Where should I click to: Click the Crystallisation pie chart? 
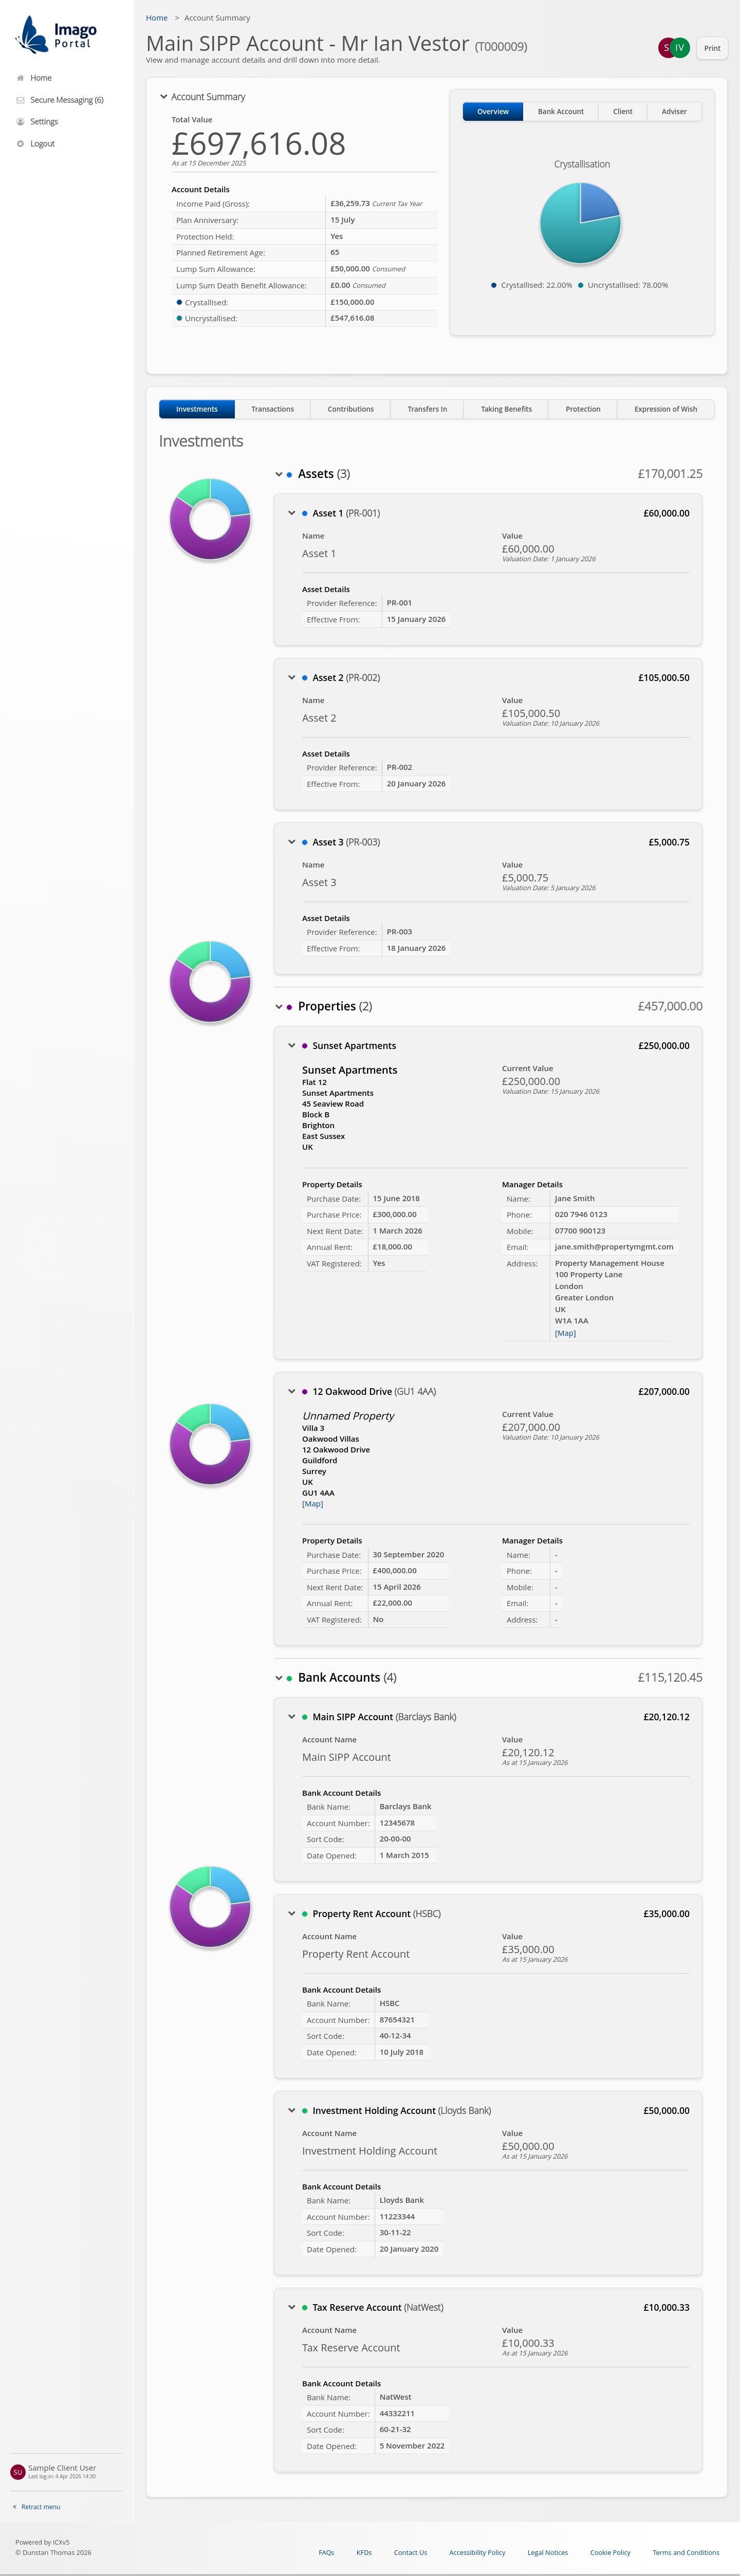[580, 223]
